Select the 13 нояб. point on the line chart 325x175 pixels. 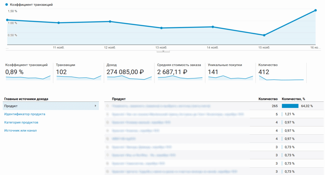pyautogui.click(x=161, y=28)
